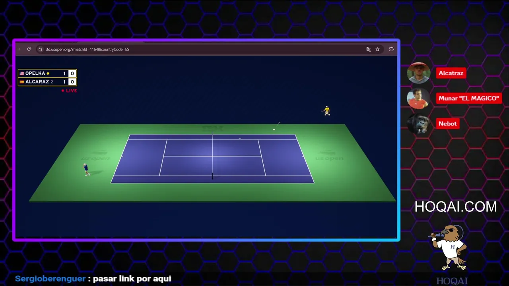The height and width of the screenshot is (286, 509).
Task: Click the red LIVE indicator
Action: [x=69, y=91]
